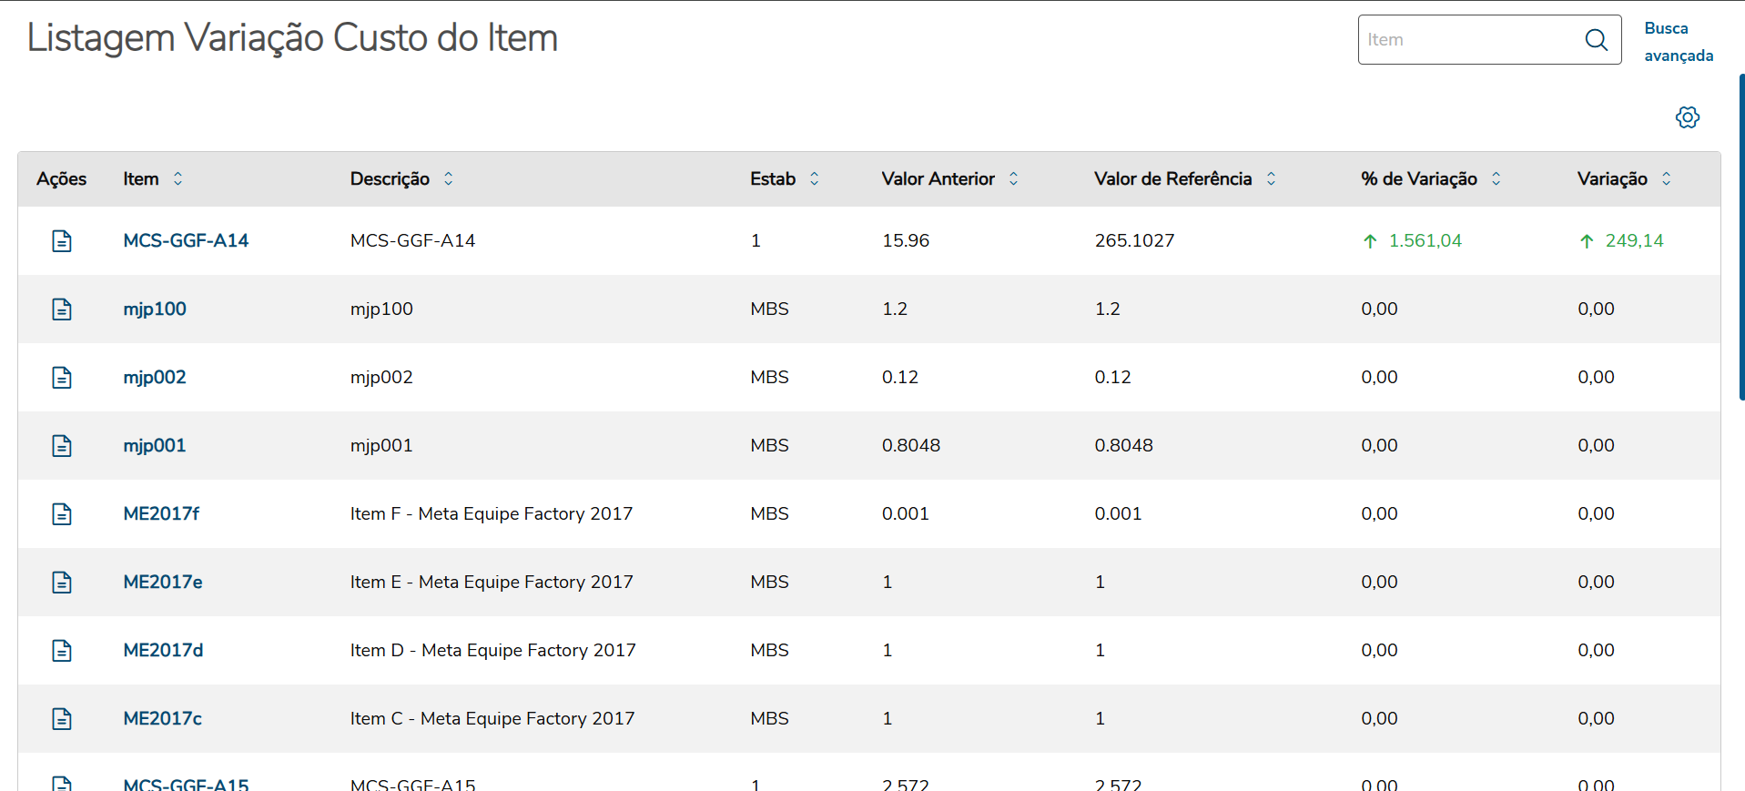Image resolution: width=1745 pixels, height=791 pixels.
Task: Sort by Valor Anterior column
Action: click(x=1013, y=179)
